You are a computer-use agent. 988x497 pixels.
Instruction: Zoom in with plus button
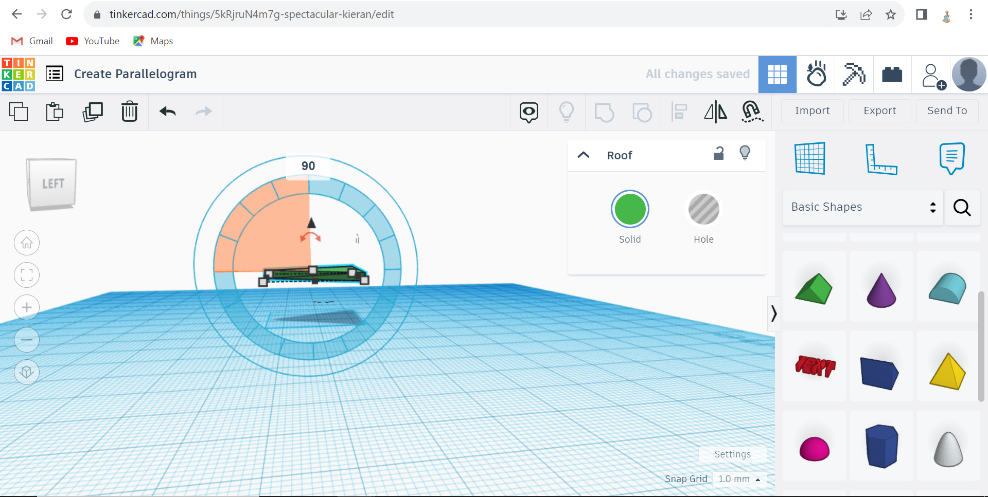click(x=27, y=307)
